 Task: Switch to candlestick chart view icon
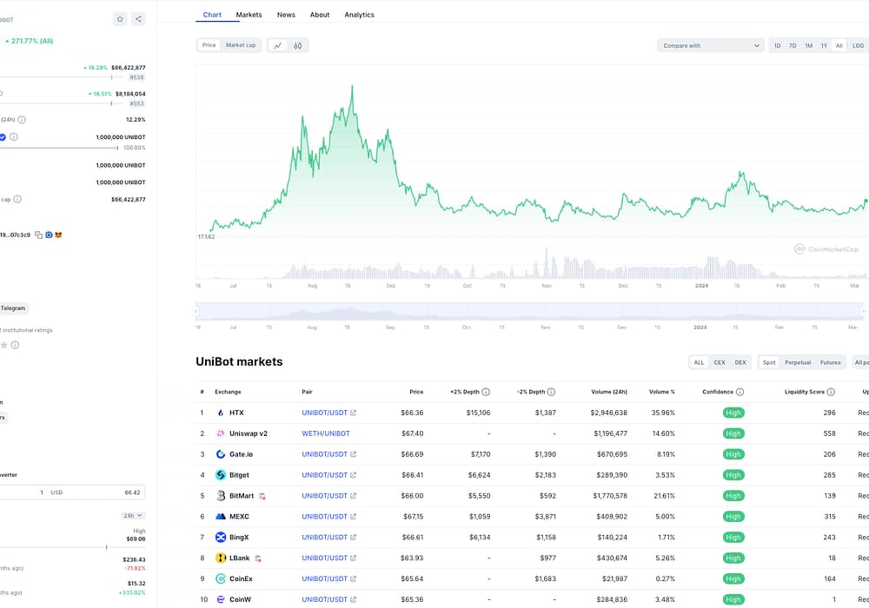point(298,45)
